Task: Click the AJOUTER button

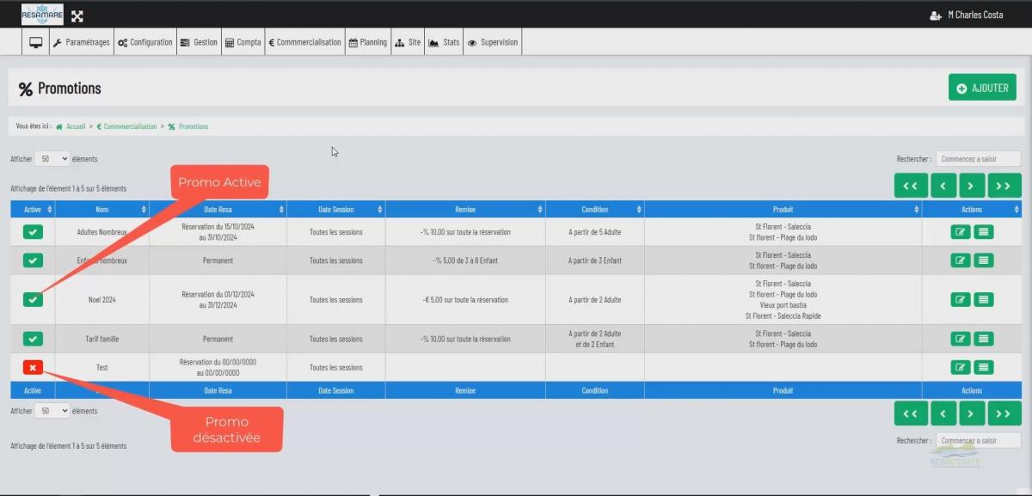Action: click(x=982, y=88)
